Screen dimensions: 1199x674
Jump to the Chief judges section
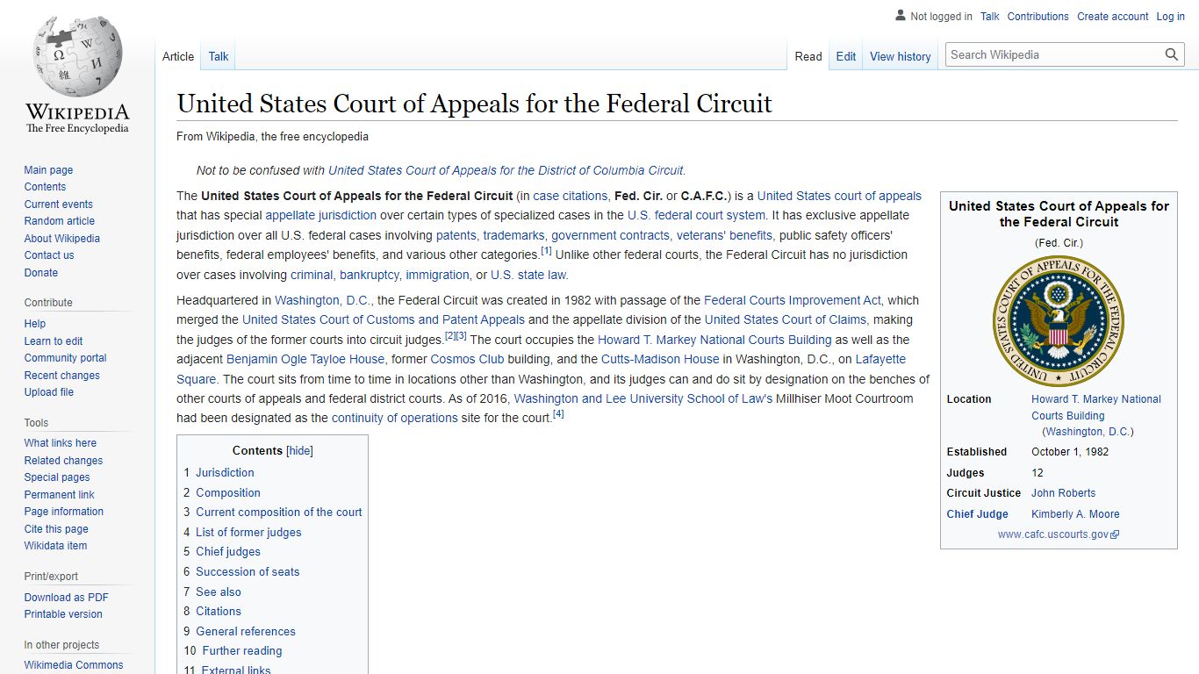(222, 551)
